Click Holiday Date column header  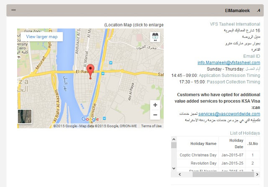click(x=232, y=144)
